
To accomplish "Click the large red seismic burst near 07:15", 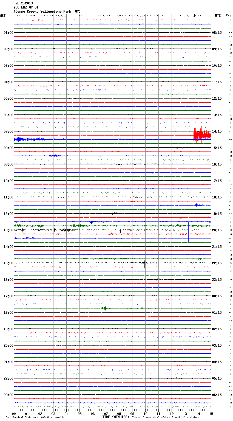I will point(202,135).
